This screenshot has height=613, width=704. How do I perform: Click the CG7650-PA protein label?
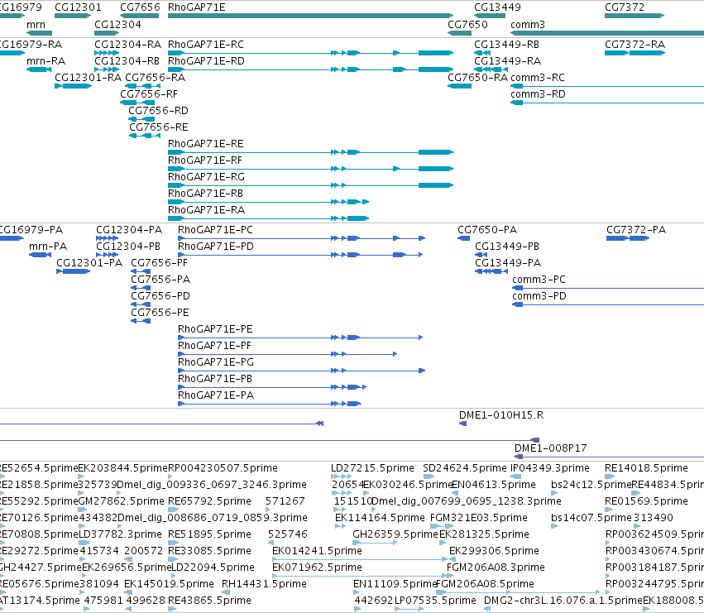click(x=487, y=230)
